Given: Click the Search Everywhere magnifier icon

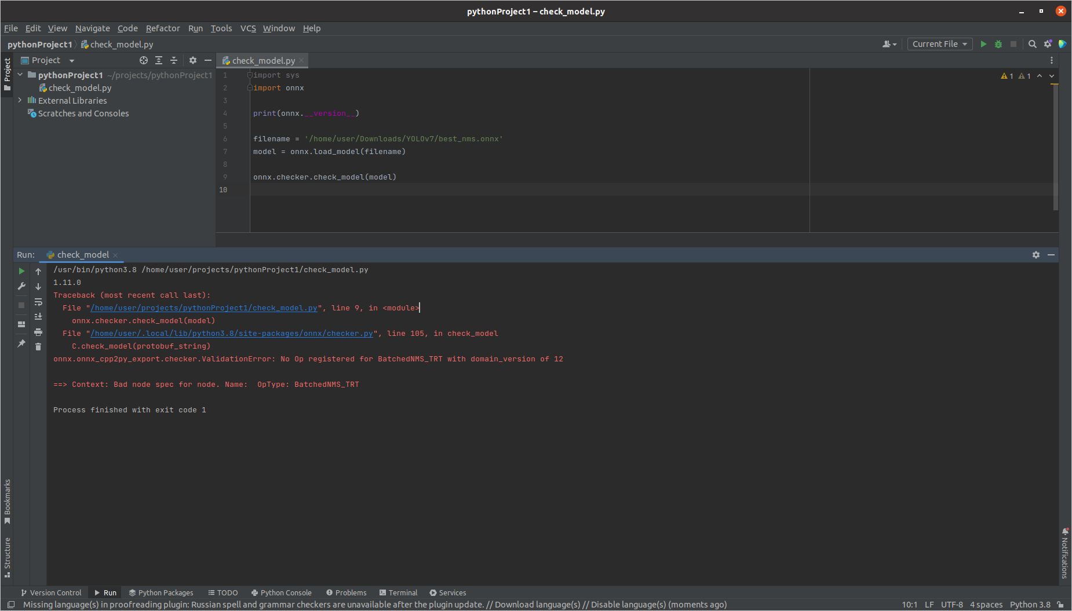Looking at the screenshot, I should click(1033, 44).
